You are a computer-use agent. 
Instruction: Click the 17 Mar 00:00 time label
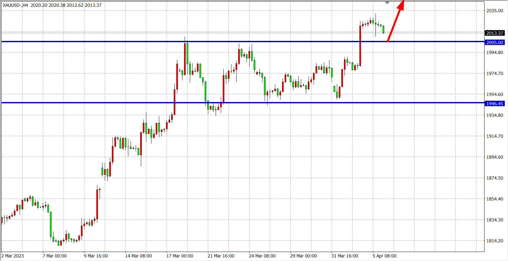click(x=180, y=256)
